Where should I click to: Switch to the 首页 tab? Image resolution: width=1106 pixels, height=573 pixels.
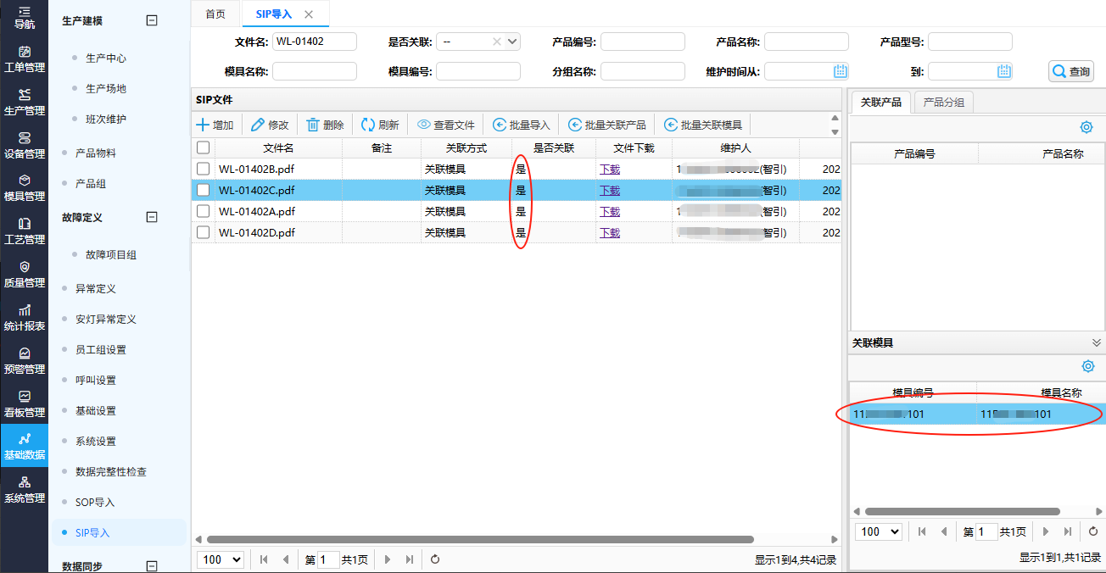[x=215, y=14]
